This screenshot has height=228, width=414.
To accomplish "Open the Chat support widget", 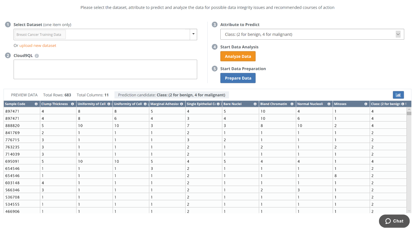I will (x=394, y=221).
